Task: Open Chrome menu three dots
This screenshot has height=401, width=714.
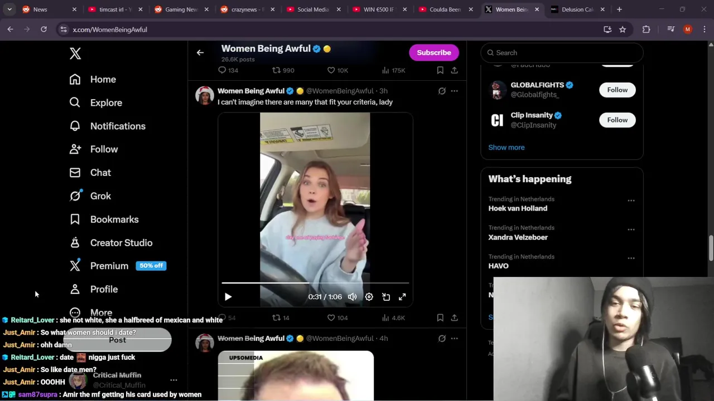Action: [704, 30]
